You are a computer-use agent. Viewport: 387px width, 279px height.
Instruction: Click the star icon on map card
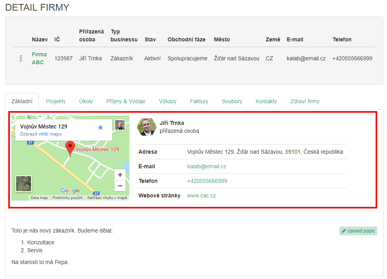tap(100, 127)
